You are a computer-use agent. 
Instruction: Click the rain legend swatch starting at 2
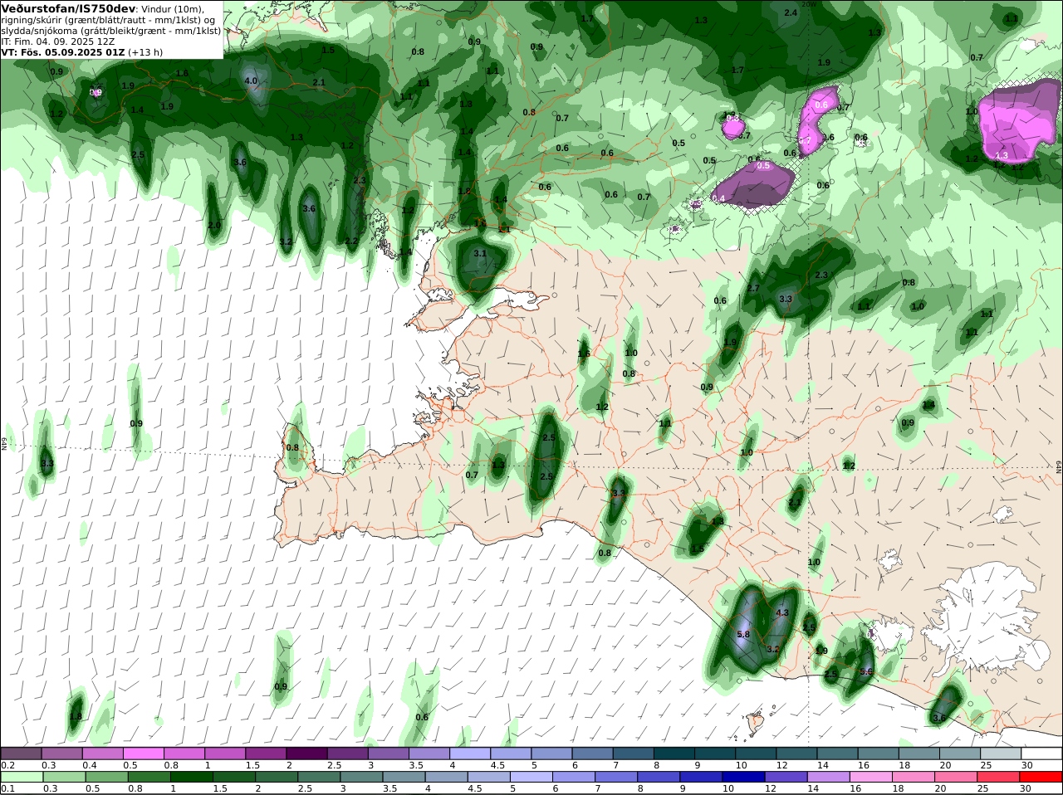point(276,777)
